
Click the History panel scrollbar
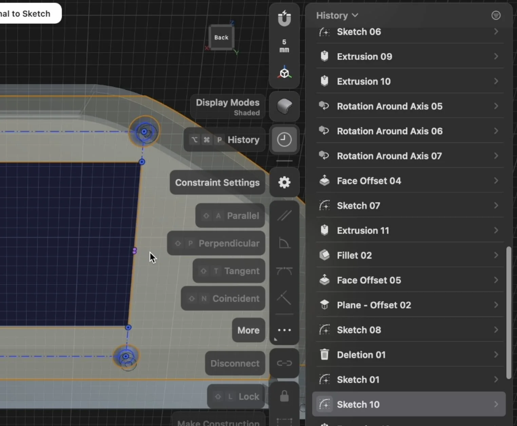click(x=509, y=312)
